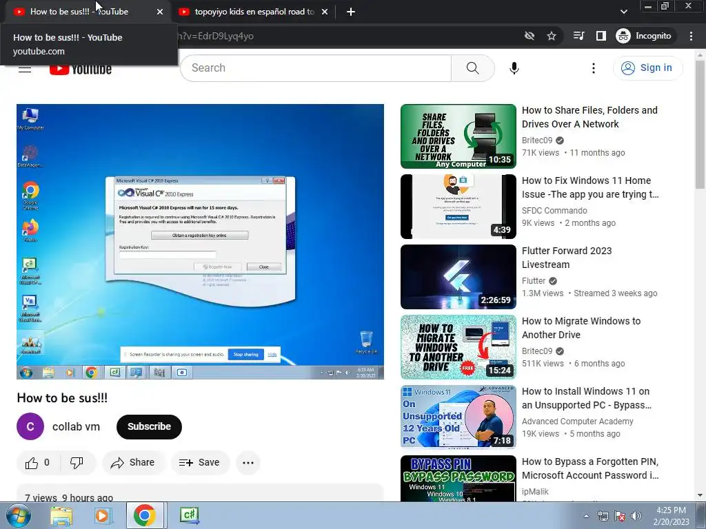The height and width of the screenshot is (529, 706).
Task: Open title 'Flutter Forward 2023 Livestream'
Action: click(x=567, y=258)
